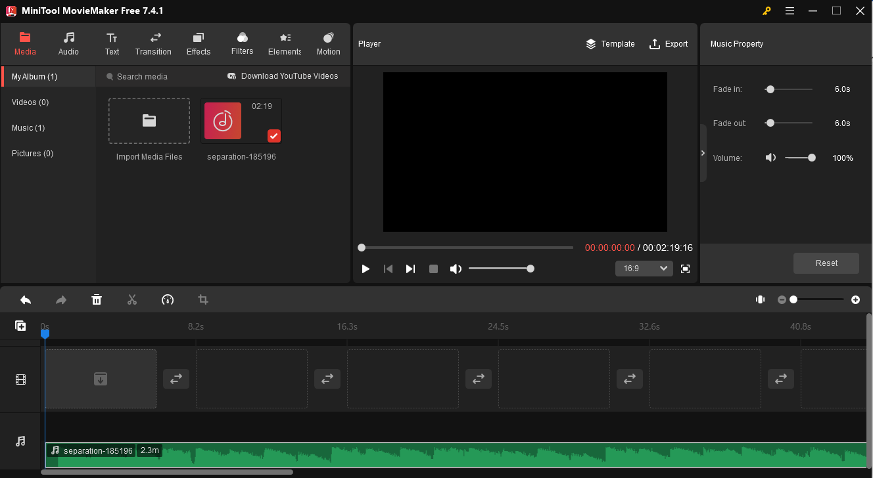Go to the Transition tab
Viewport: 873px width, 478px height.
click(153, 43)
